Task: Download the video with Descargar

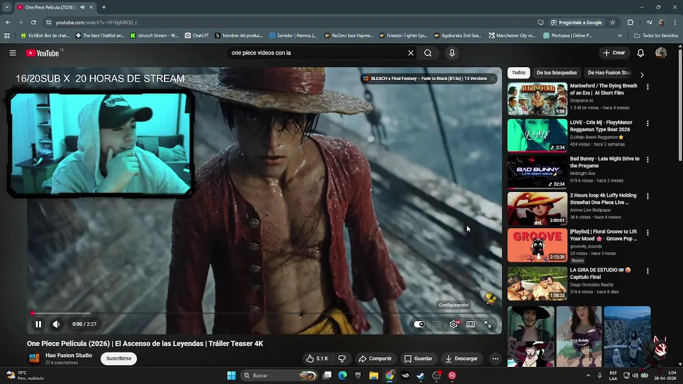Action: click(462, 358)
